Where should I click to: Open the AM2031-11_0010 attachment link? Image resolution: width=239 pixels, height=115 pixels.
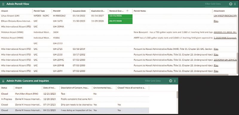225,32
